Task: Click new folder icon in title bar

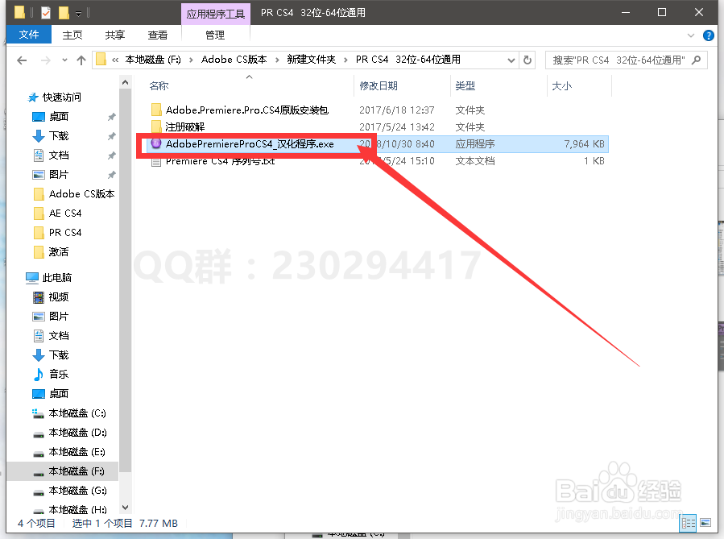Action: (64, 13)
